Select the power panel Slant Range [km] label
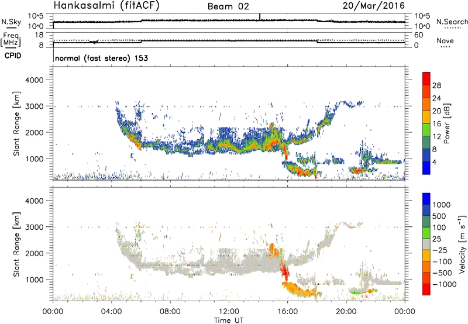 coord(16,123)
